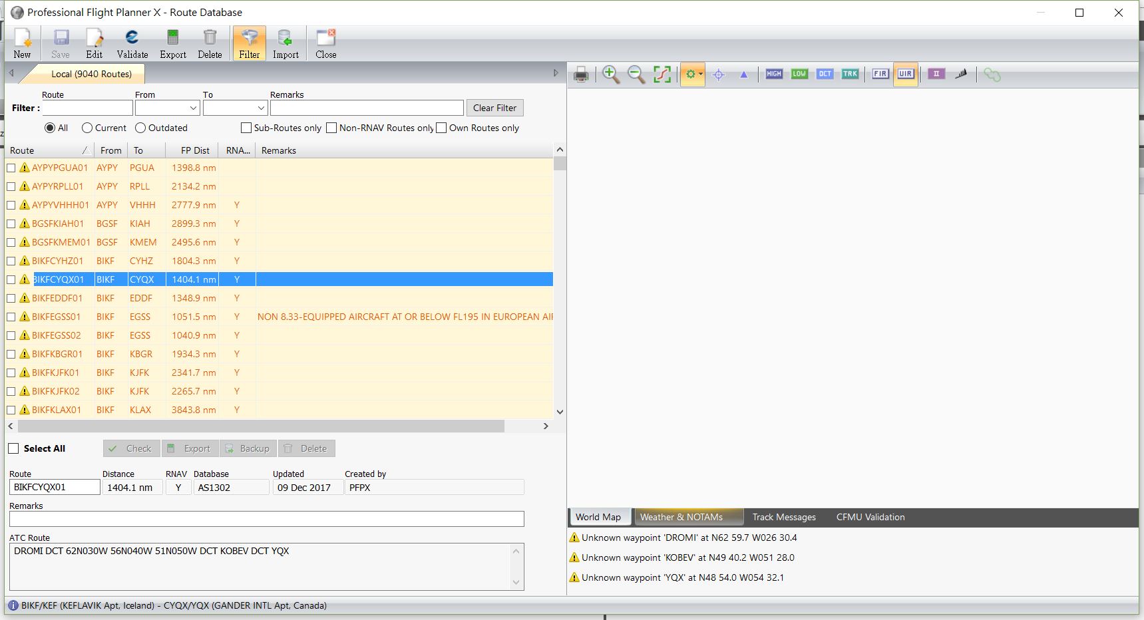Tick the Select All checkbox
This screenshot has height=620, width=1144.
[x=13, y=448]
